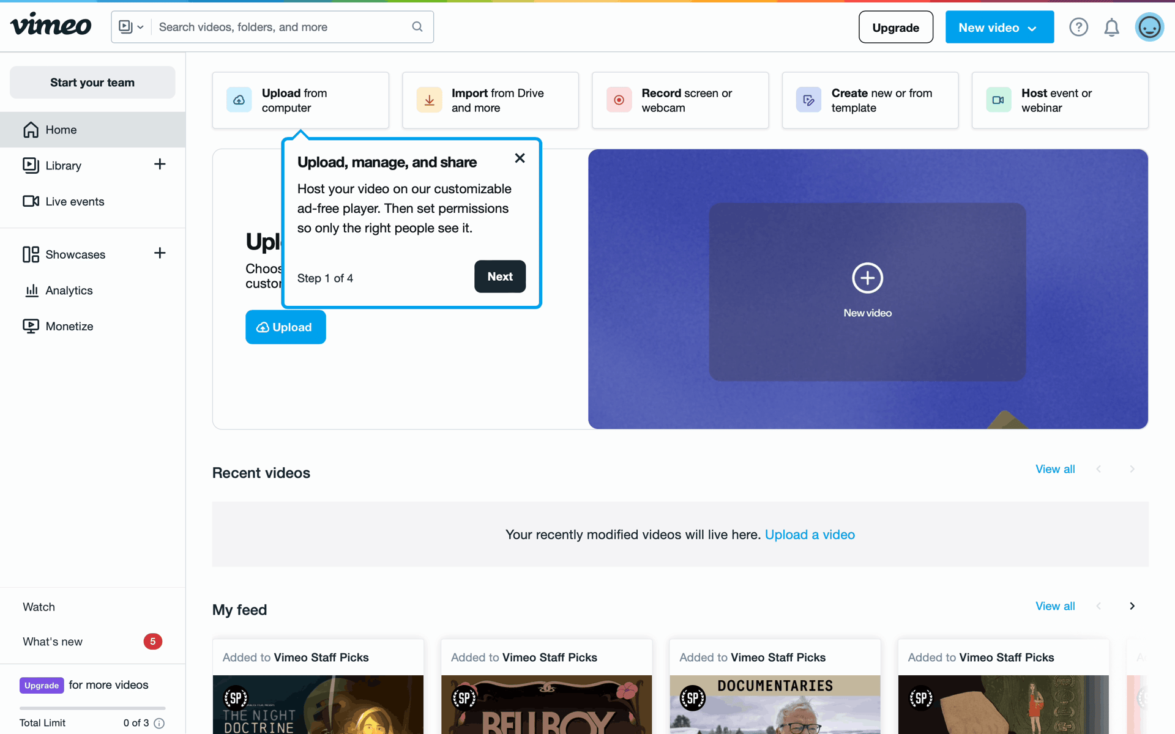Screen dimensions: 1175x734
Task: Select Import from Drive and more
Action: [x=490, y=100]
